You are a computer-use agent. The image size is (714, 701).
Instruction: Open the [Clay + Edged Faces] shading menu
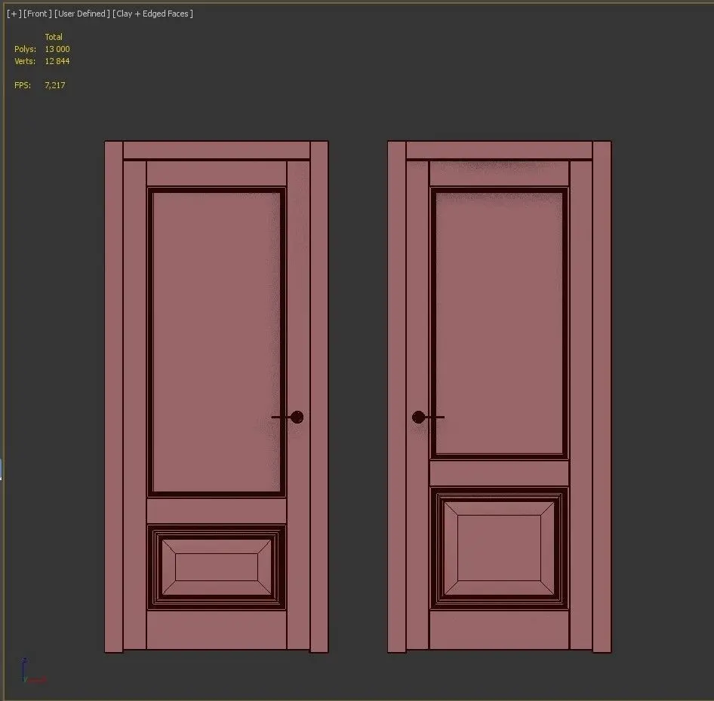tap(152, 14)
